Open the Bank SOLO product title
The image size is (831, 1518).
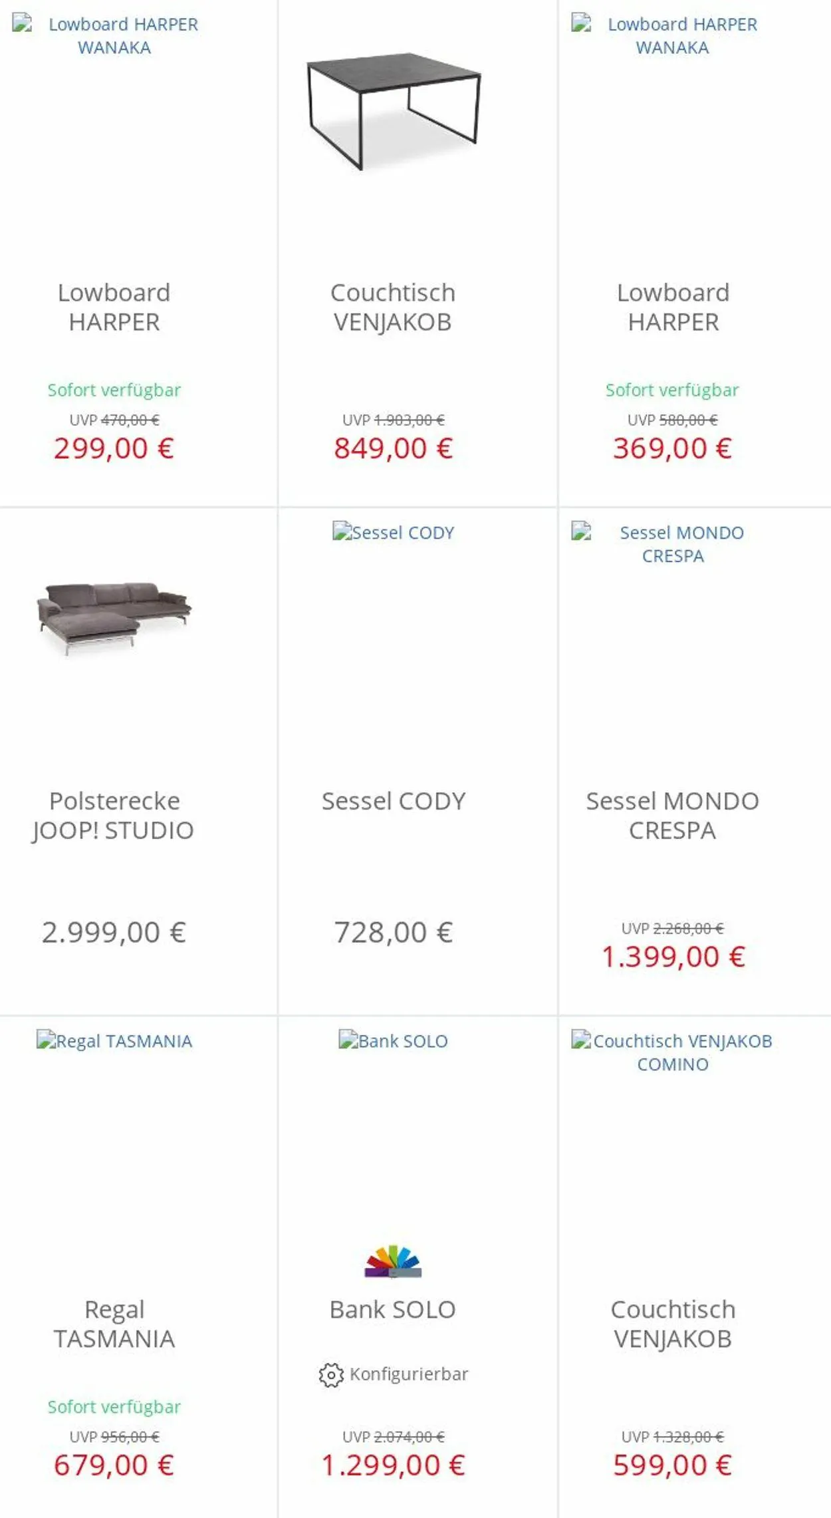pos(393,1309)
